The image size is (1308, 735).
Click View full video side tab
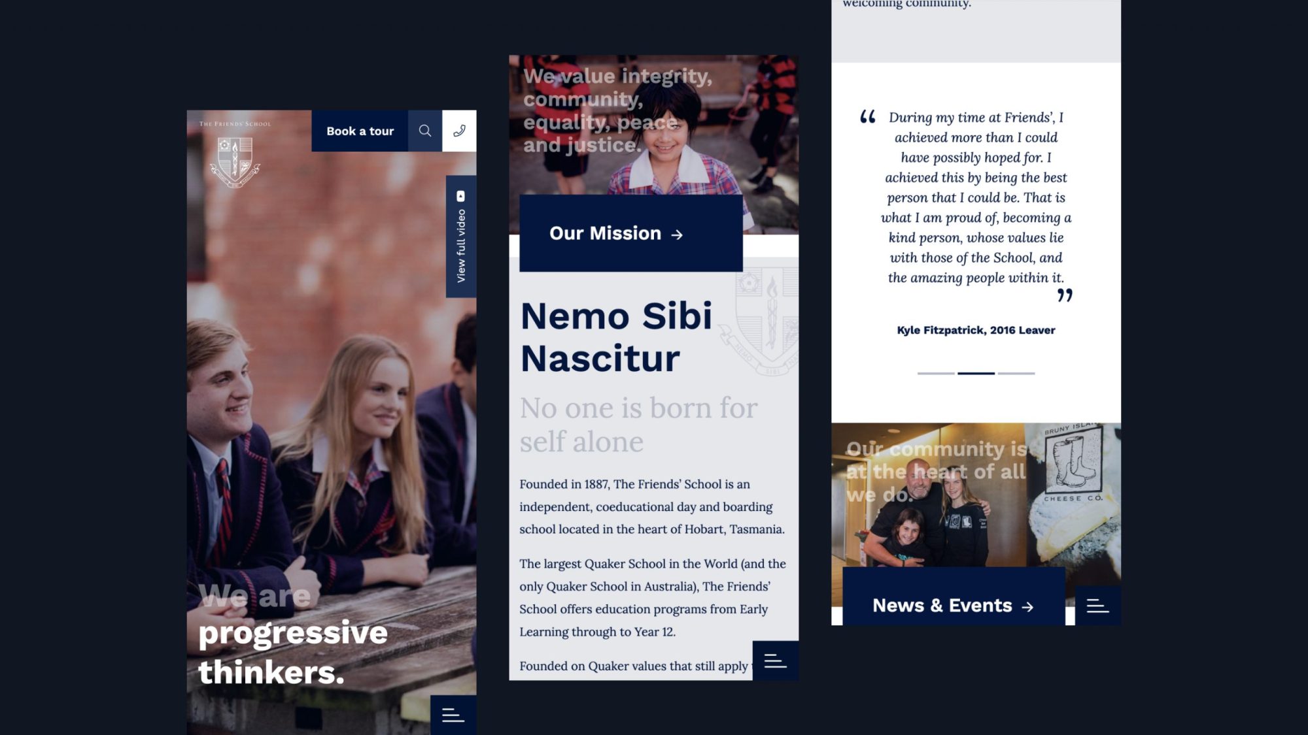pos(461,246)
